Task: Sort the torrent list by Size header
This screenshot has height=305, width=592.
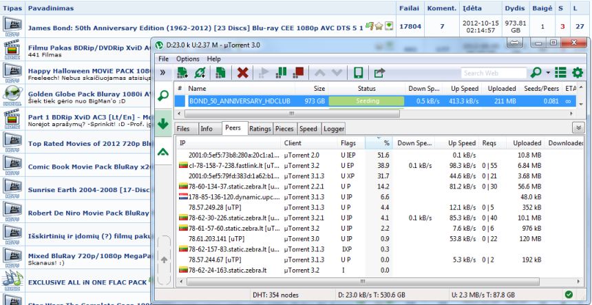Action: (312, 89)
